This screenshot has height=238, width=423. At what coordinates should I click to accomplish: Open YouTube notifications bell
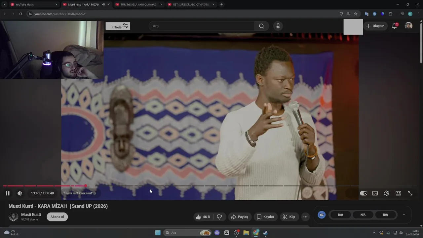point(394,26)
